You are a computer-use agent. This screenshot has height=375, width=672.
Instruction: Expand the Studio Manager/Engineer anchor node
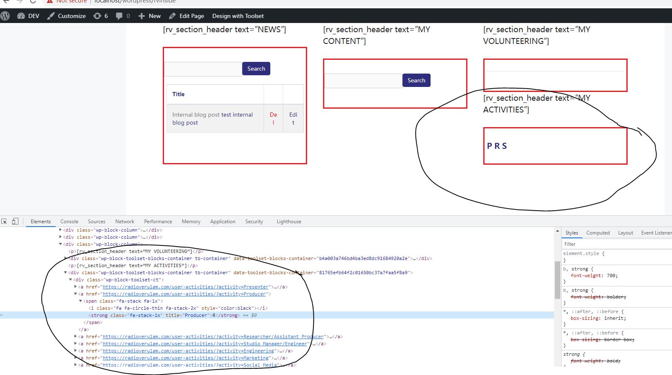click(x=76, y=344)
